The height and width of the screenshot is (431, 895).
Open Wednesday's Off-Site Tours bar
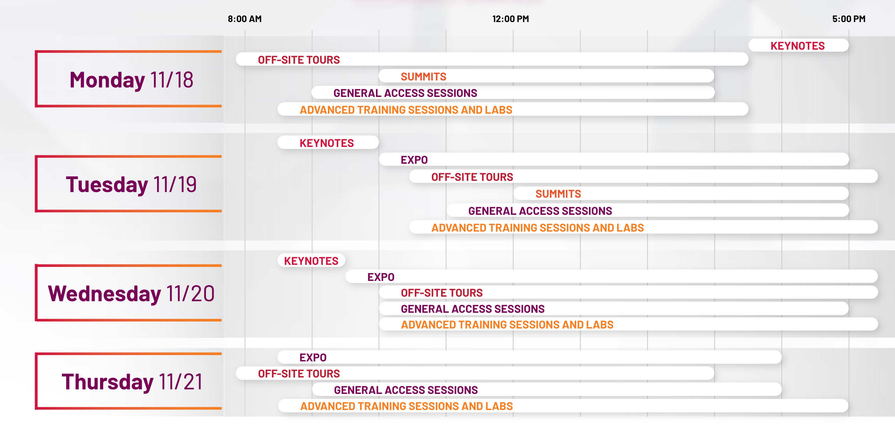point(628,292)
